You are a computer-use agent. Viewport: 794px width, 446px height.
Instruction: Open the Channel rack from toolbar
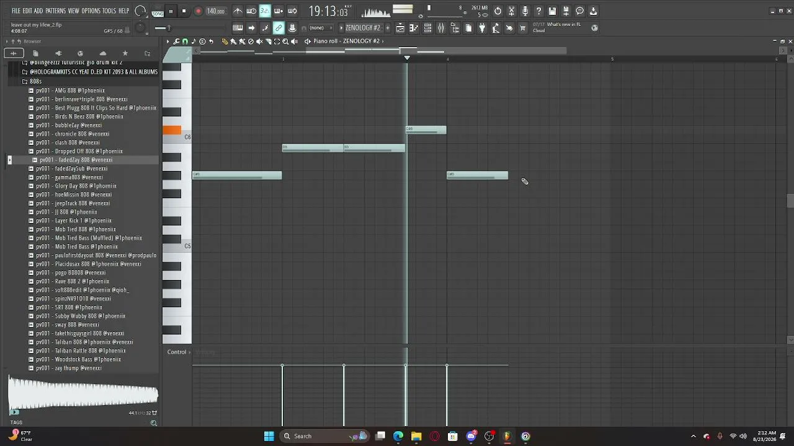pos(427,28)
